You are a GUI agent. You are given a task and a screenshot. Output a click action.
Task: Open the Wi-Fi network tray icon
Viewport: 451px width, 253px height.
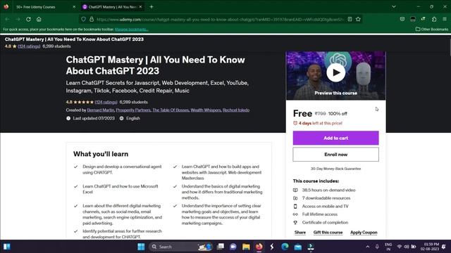(x=400, y=247)
